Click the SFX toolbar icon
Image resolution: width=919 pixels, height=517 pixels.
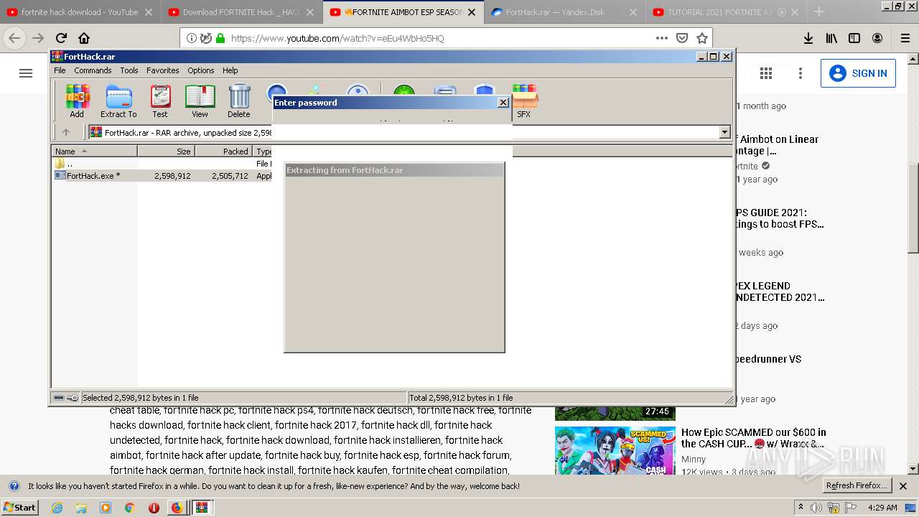[x=524, y=101]
